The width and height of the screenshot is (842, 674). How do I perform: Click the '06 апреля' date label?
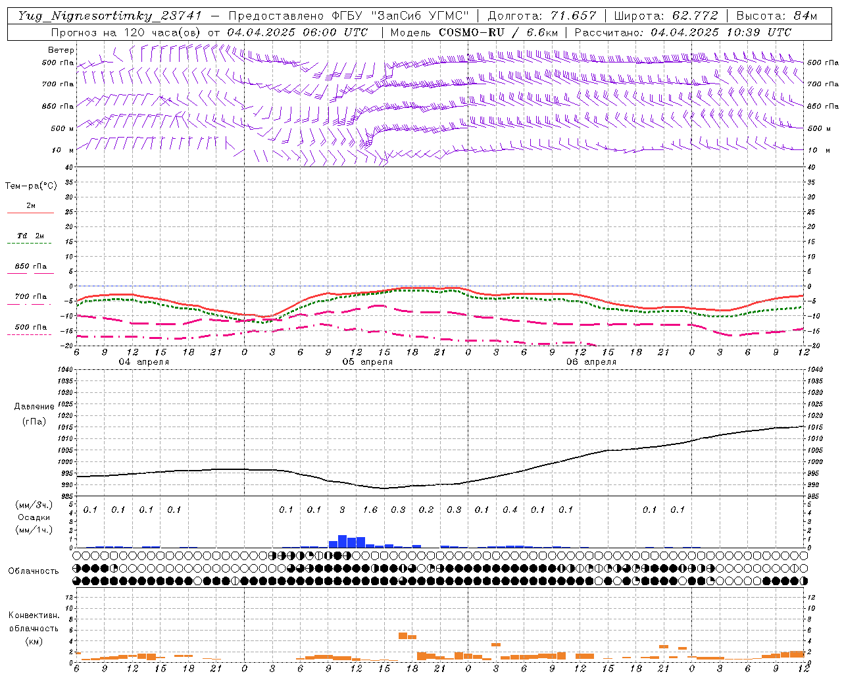click(x=591, y=362)
